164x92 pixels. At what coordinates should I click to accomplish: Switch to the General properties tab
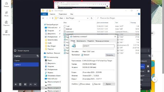click(73, 41)
